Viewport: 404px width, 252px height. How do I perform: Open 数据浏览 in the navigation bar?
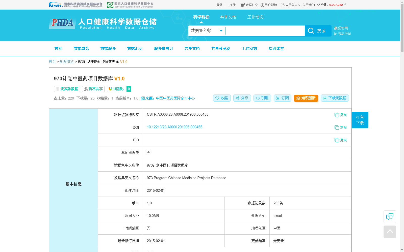point(81,48)
